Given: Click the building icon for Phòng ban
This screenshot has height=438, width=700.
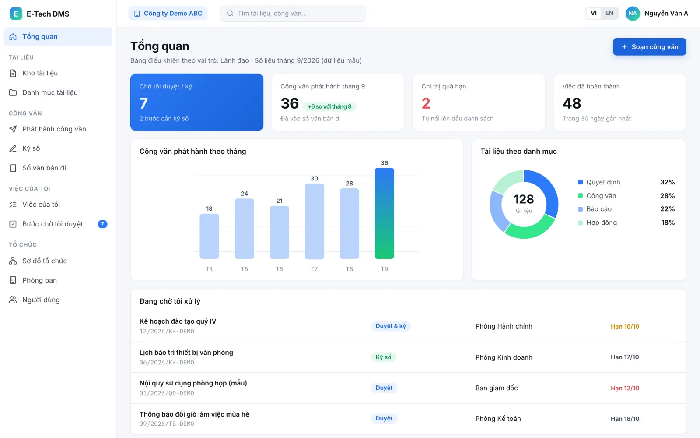Looking at the screenshot, I should tap(13, 280).
